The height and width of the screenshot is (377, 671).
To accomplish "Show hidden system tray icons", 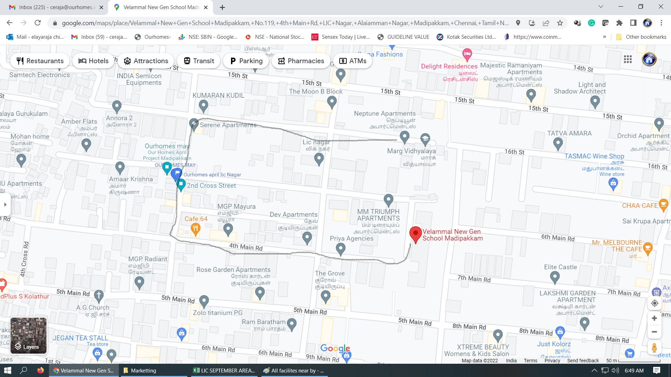I will [x=594, y=370].
